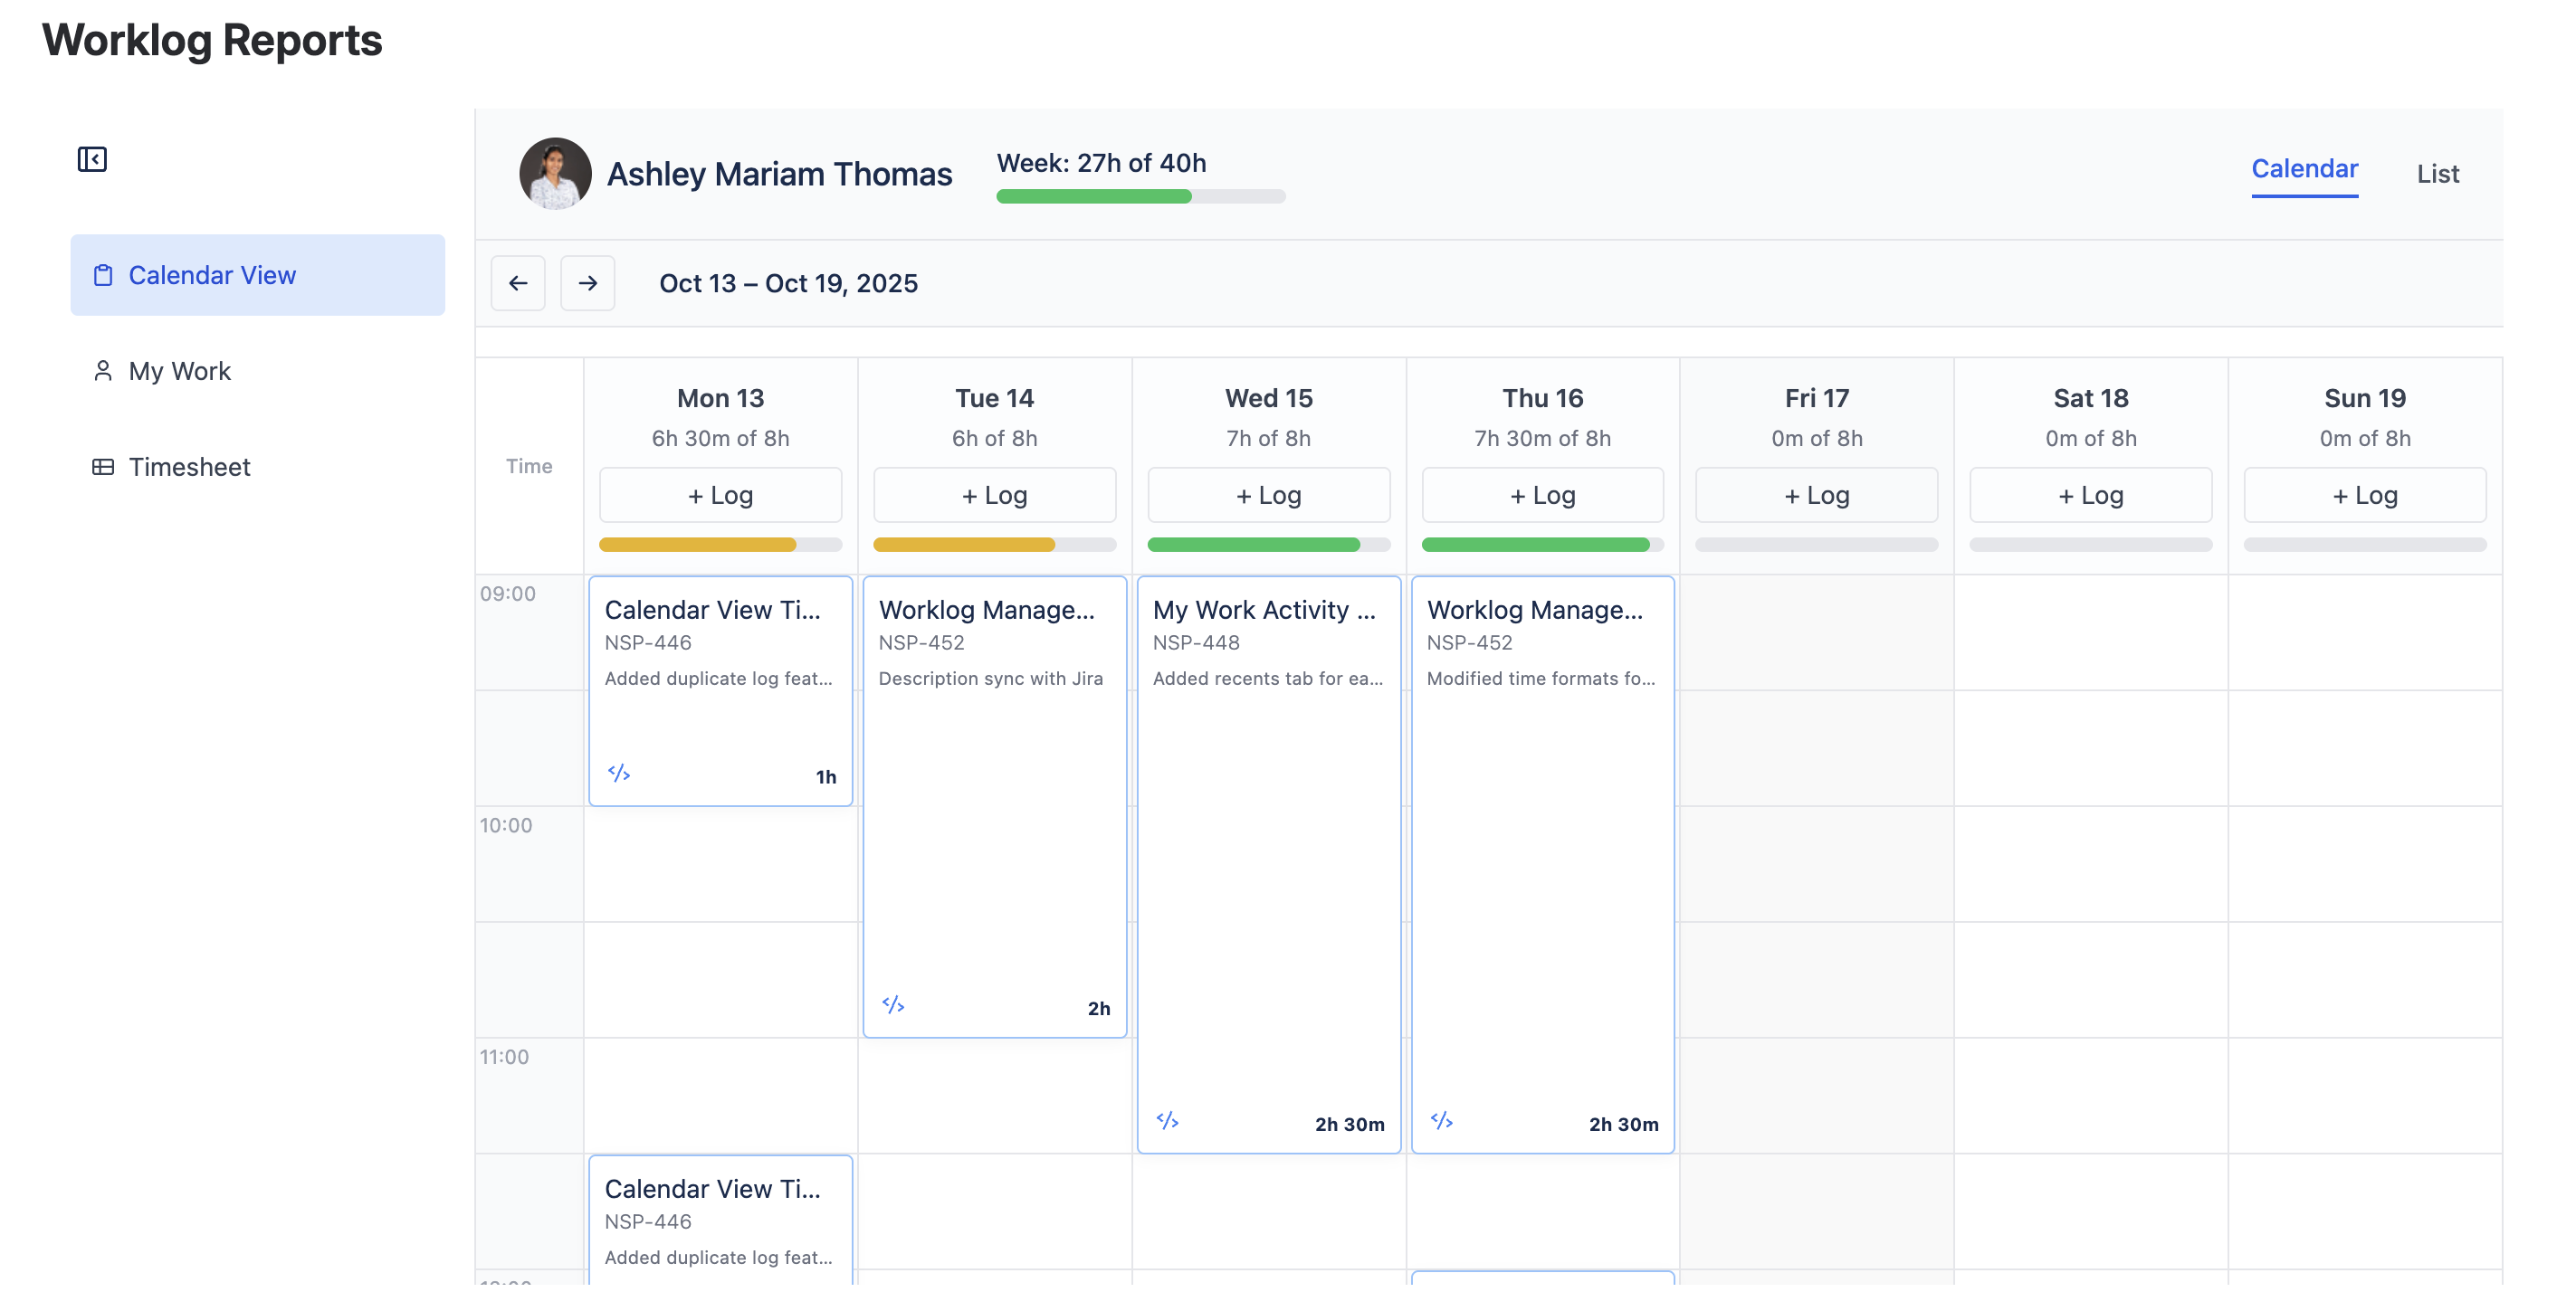The image size is (2576, 1292).
Task: Click the weekly 27h of 40h progress bar
Action: (x=1140, y=195)
